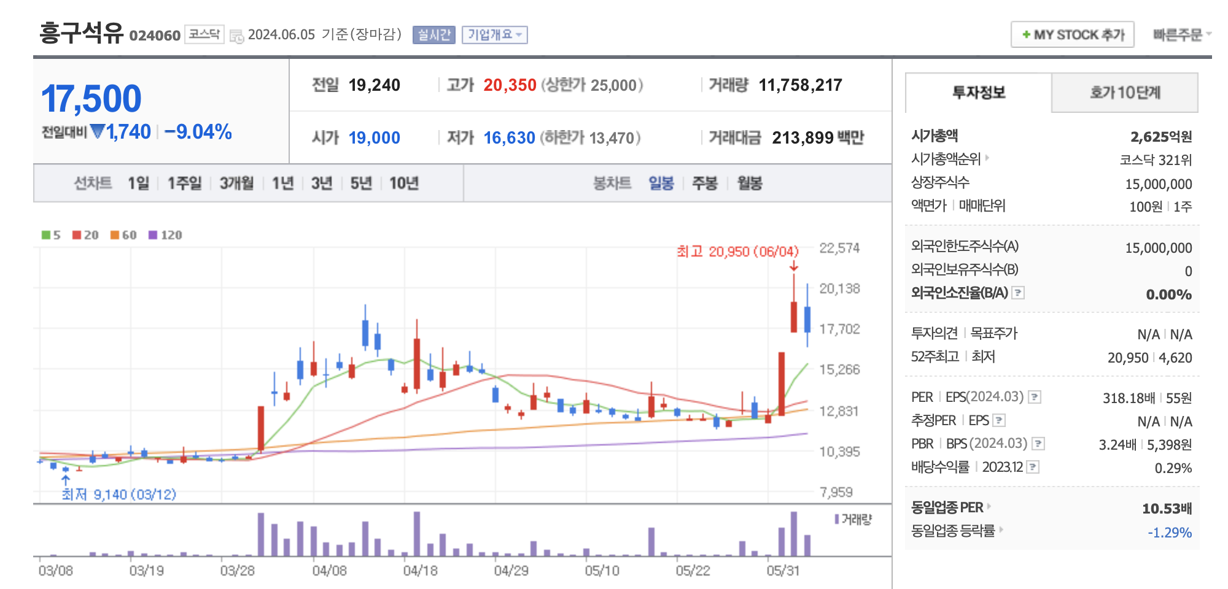The width and height of the screenshot is (1228, 589).
Task: Click the 전일 value 19,240
Action: tap(374, 85)
